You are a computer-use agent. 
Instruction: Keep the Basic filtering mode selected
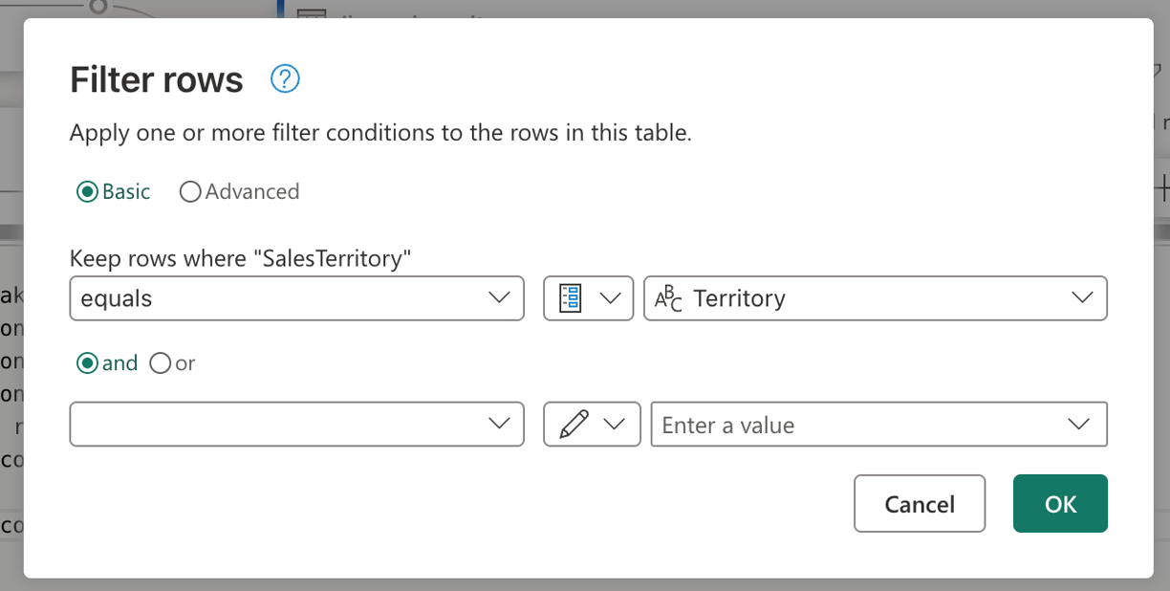[x=86, y=191]
